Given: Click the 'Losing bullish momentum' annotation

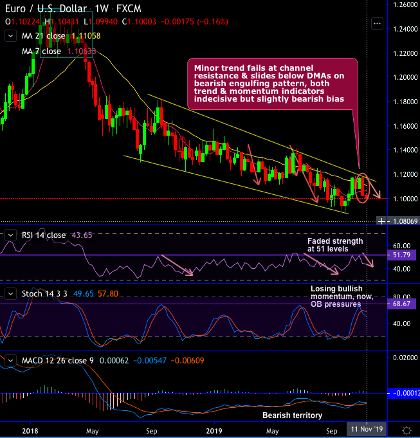Looking at the screenshot, I should [x=342, y=297].
